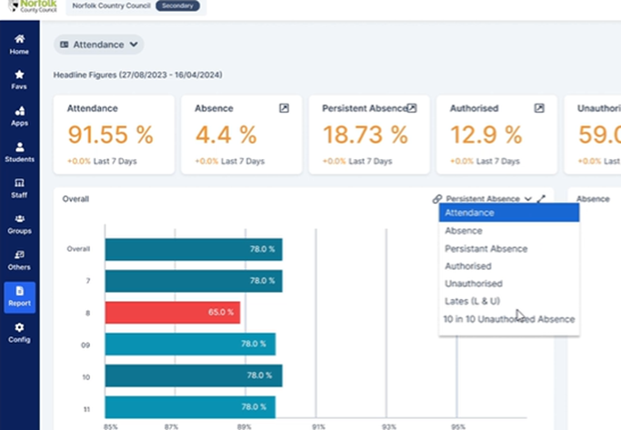Pick 10 in 10 Unauthorised Absence option
Viewport: 621px width, 430px height.
click(x=508, y=319)
